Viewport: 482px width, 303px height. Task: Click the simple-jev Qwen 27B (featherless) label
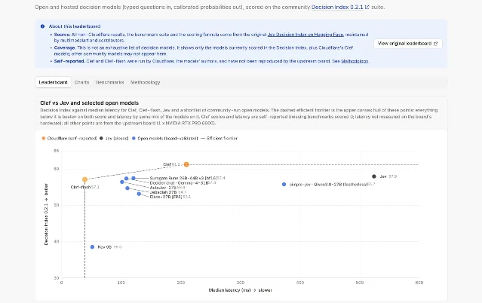(332, 185)
